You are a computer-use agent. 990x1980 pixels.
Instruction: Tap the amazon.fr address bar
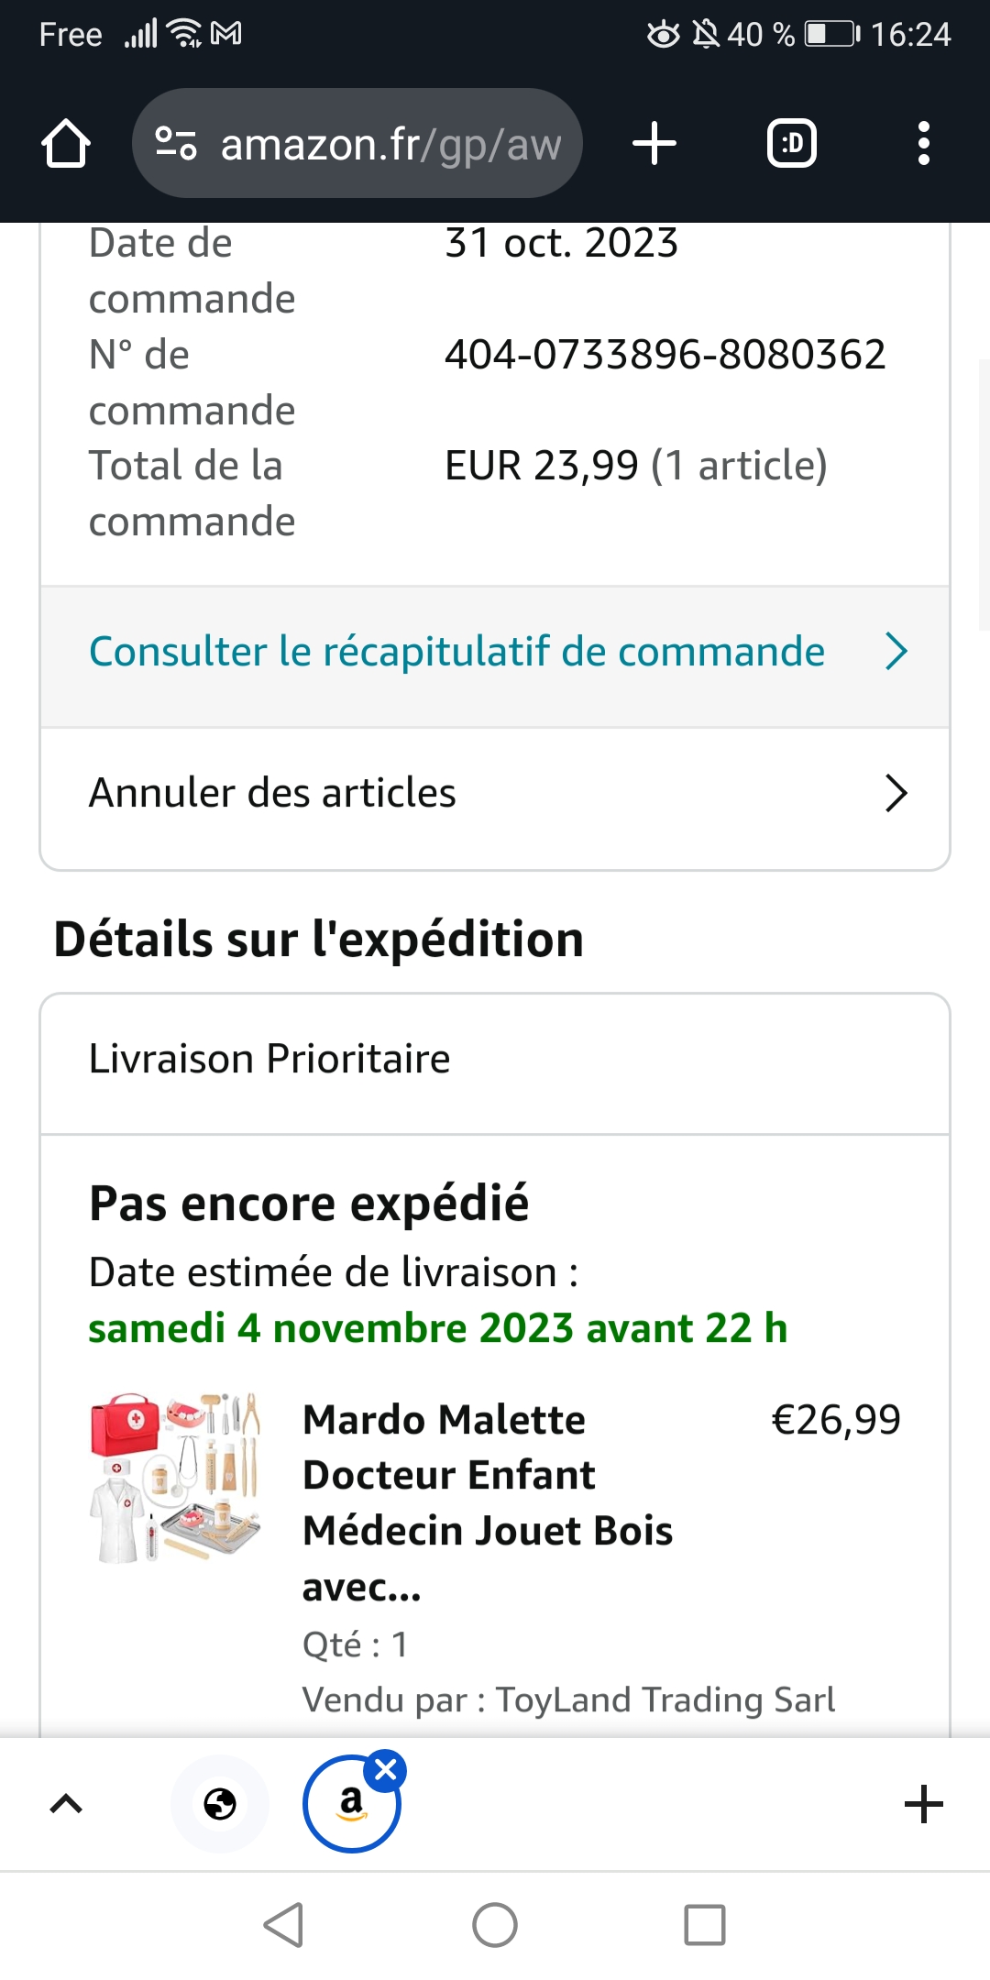pyautogui.click(x=390, y=144)
